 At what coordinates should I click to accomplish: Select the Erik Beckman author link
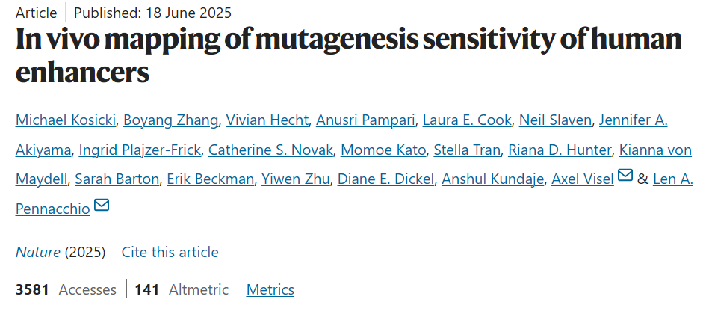210,179
